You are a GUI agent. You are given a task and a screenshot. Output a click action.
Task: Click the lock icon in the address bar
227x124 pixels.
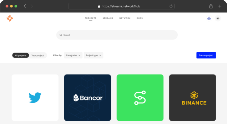pos(99,6)
